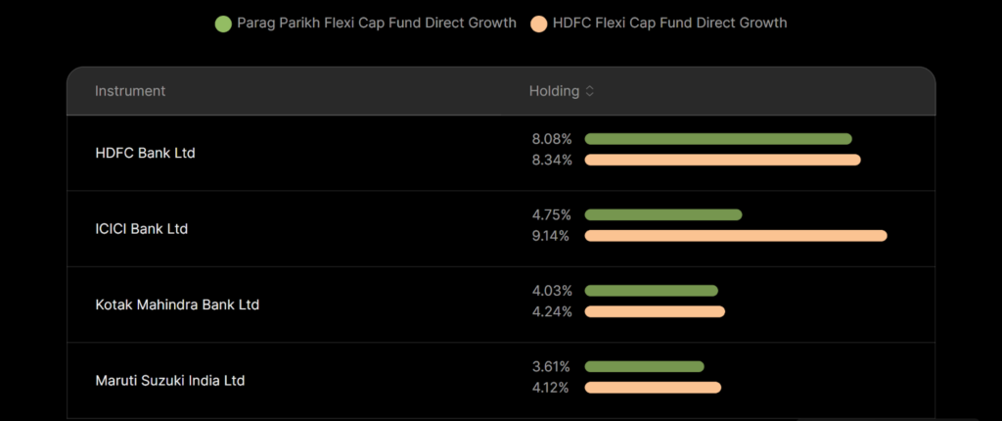
Task: Sort holdings using the Holding sort arrows
Action: click(x=589, y=91)
